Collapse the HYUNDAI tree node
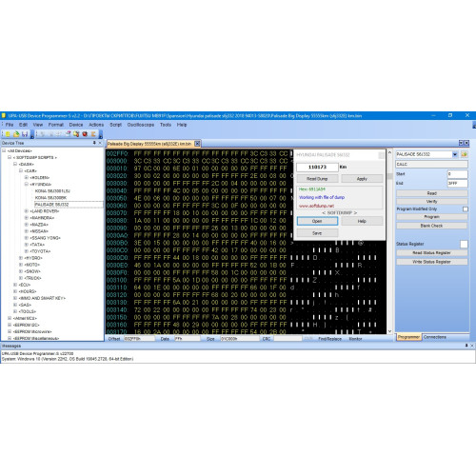 coord(27,184)
